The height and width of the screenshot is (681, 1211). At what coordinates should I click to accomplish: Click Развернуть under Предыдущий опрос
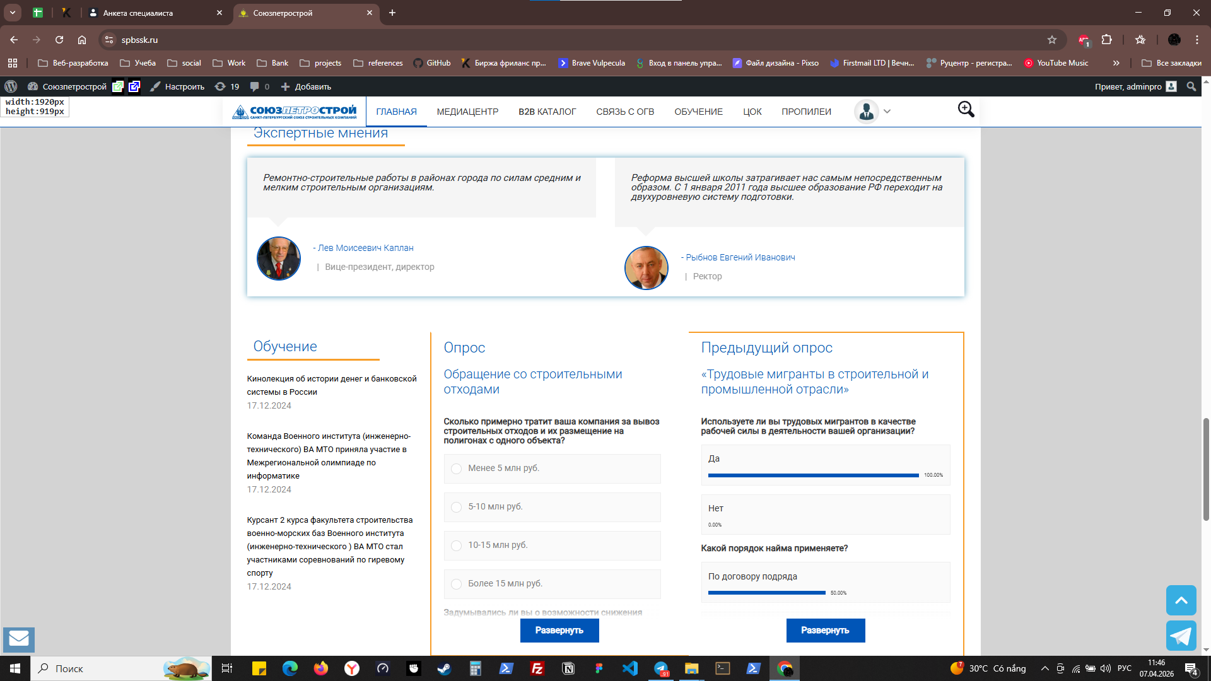point(826,631)
